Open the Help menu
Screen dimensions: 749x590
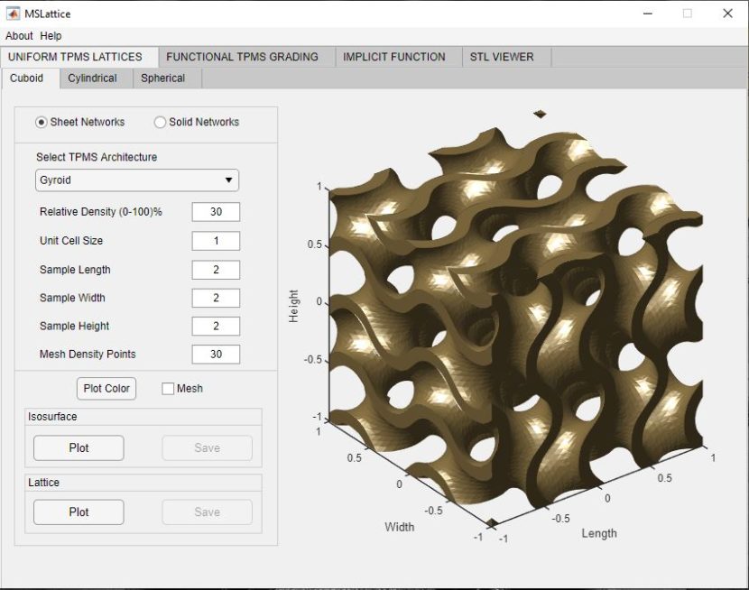click(x=51, y=36)
